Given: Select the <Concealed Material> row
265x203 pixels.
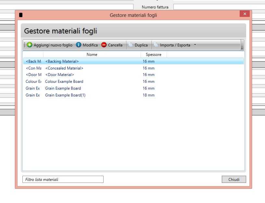Looking at the screenshot, I should (x=64, y=68).
